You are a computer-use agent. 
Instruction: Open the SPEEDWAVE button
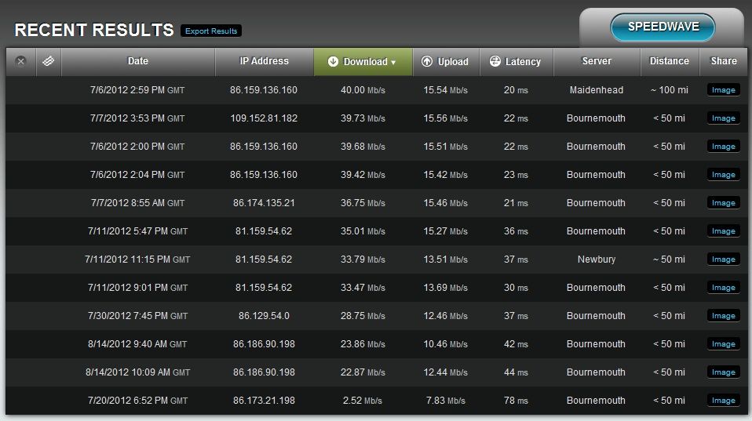coord(663,27)
